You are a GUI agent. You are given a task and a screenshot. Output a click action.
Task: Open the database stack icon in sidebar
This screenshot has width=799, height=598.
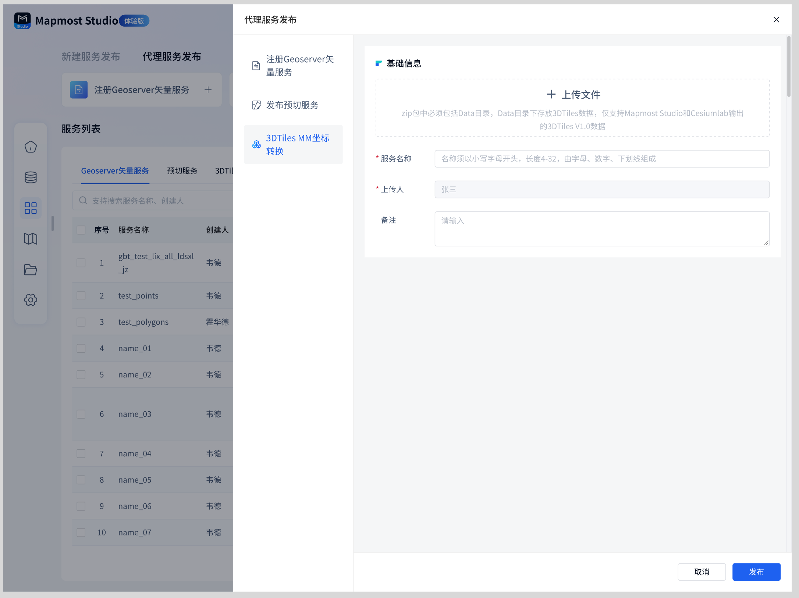(31, 177)
